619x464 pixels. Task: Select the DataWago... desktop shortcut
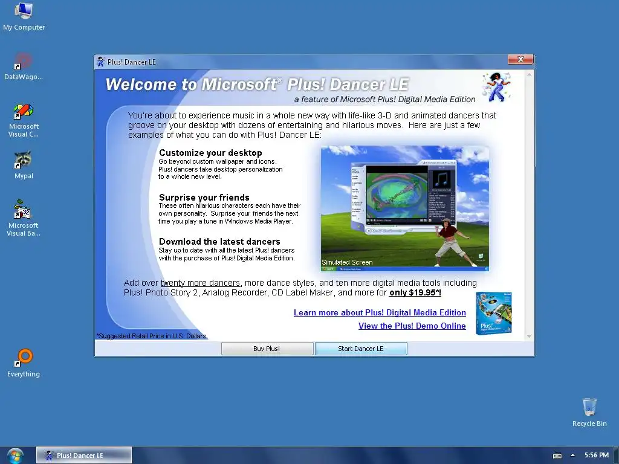pos(24,66)
